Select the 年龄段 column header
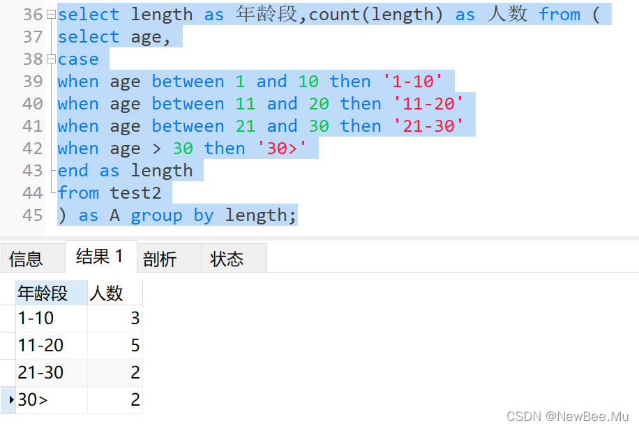The width and height of the screenshot is (639, 428). [52, 293]
